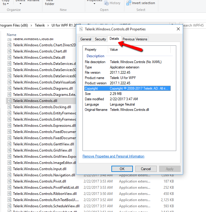This screenshot has width=206, height=212.
Task: Expand the Properties dropdown arrow
Action: pyautogui.click(x=94, y=4)
